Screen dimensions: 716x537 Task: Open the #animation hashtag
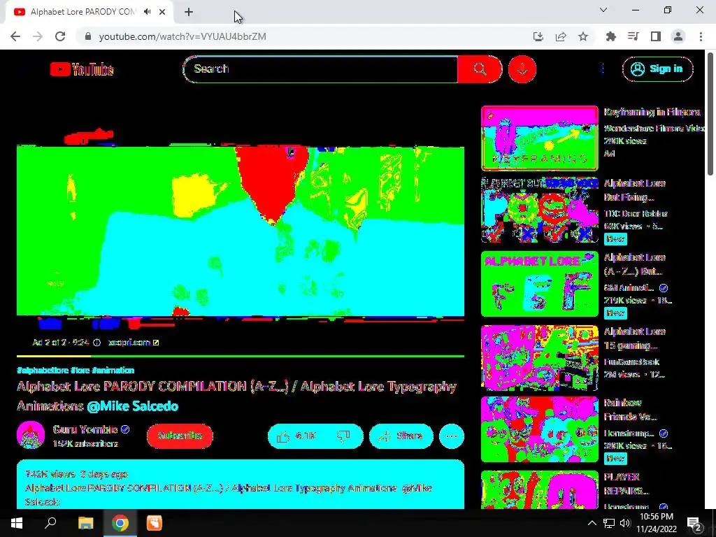(x=113, y=371)
